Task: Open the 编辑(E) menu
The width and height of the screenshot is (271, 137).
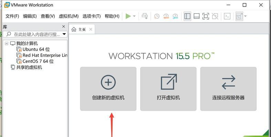Action: point(30,16)
